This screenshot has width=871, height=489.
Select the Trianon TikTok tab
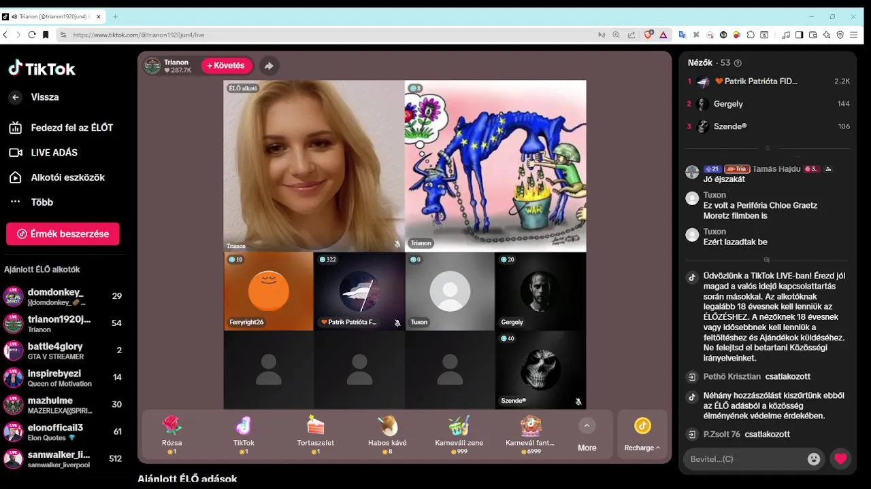tap(53, 16)
